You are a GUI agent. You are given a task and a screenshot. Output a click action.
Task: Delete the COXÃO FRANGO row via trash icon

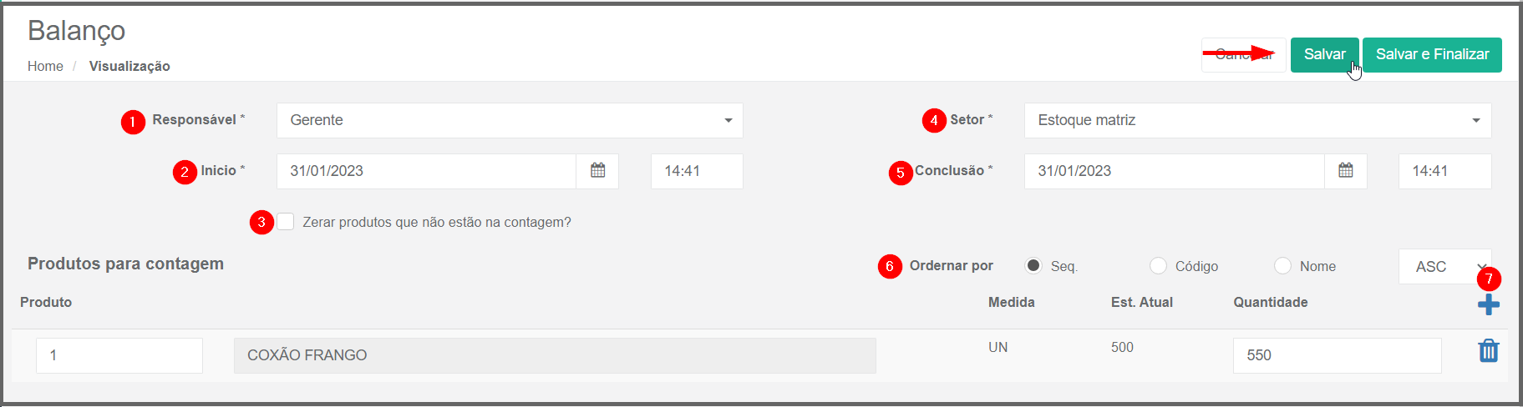1488,351
